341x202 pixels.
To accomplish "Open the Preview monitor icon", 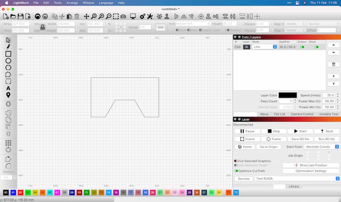I will pos(133,17).
